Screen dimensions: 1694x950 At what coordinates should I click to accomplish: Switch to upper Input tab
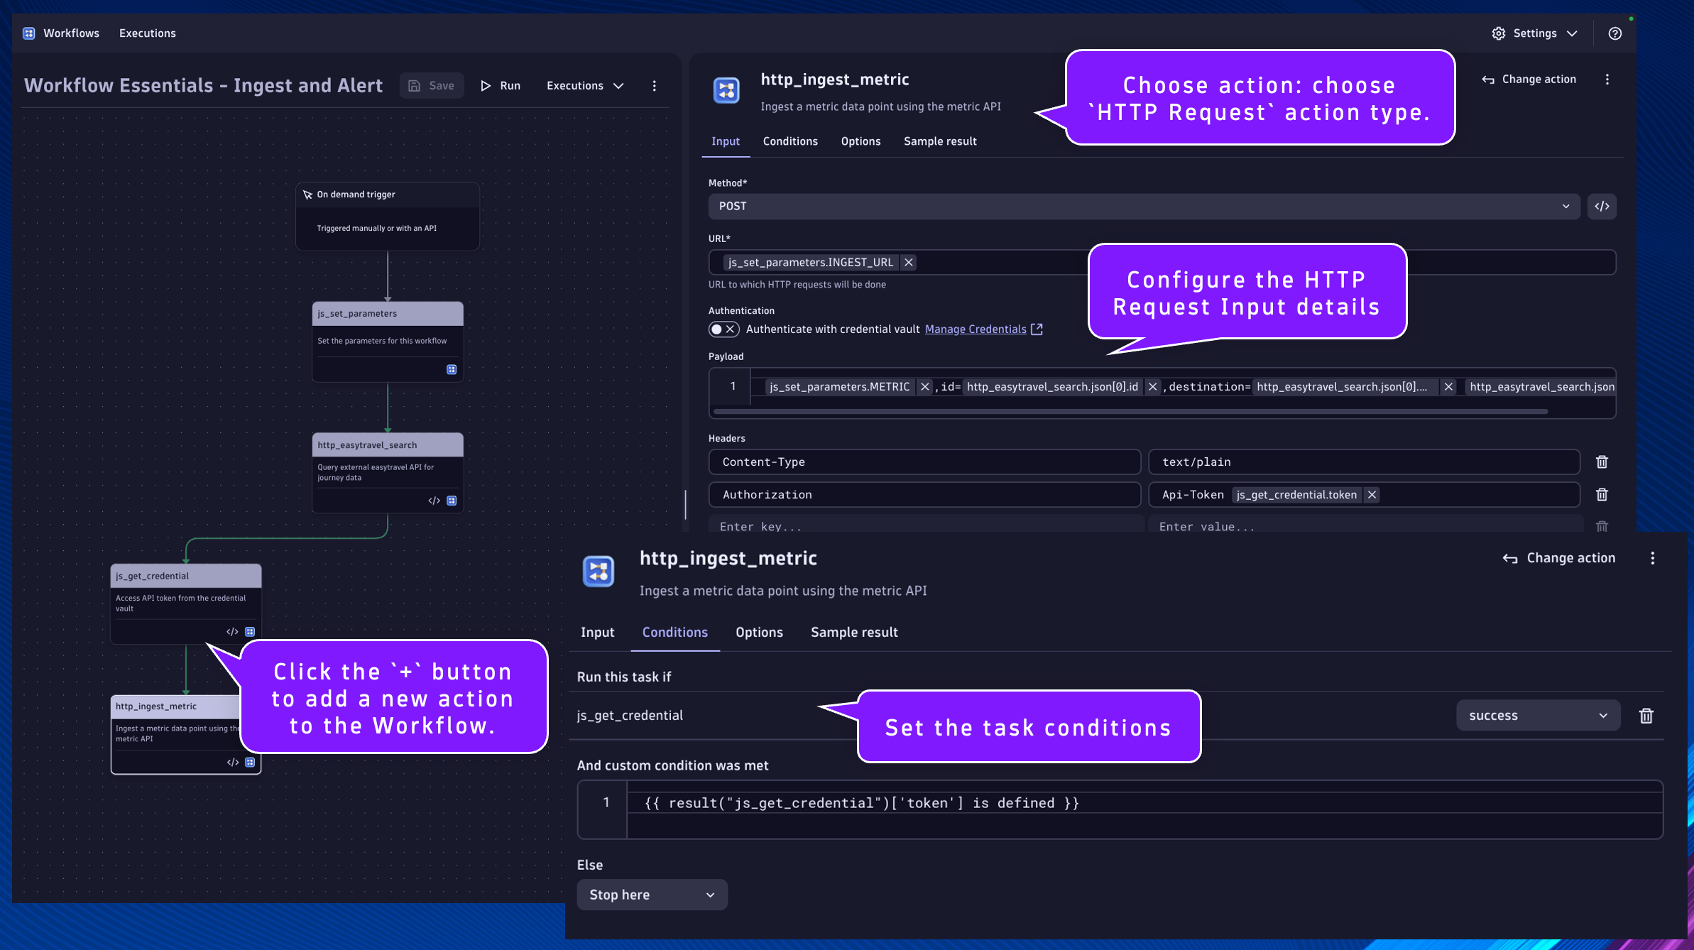[x=726, y=141]
